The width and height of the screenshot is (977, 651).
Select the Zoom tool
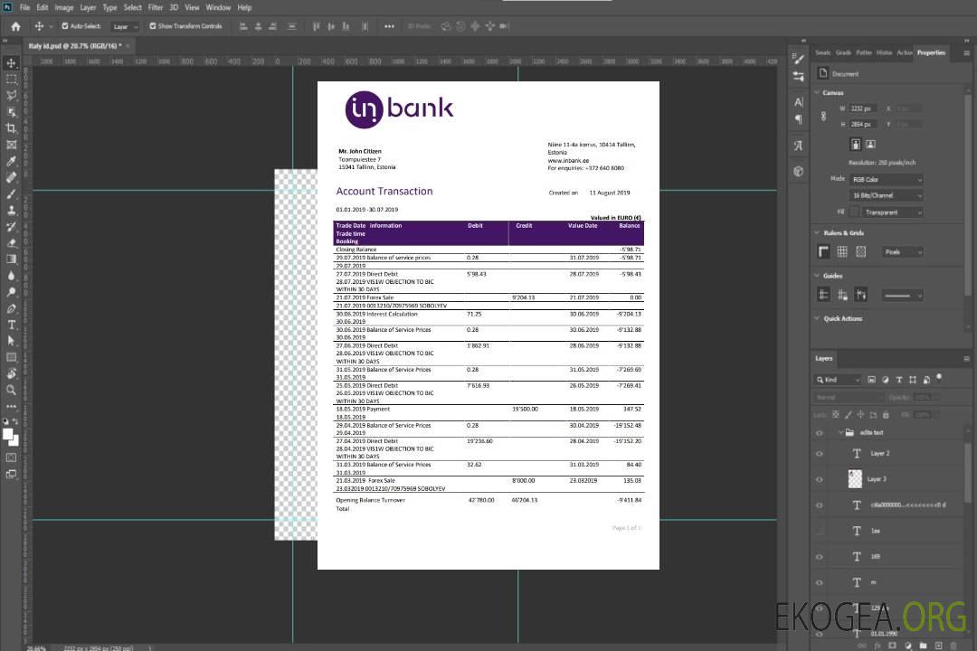point(11,390)
